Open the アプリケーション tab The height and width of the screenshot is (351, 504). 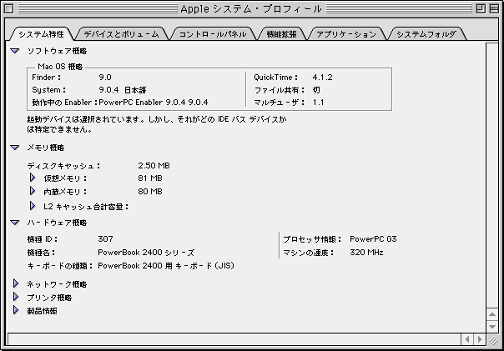point(346,34)
